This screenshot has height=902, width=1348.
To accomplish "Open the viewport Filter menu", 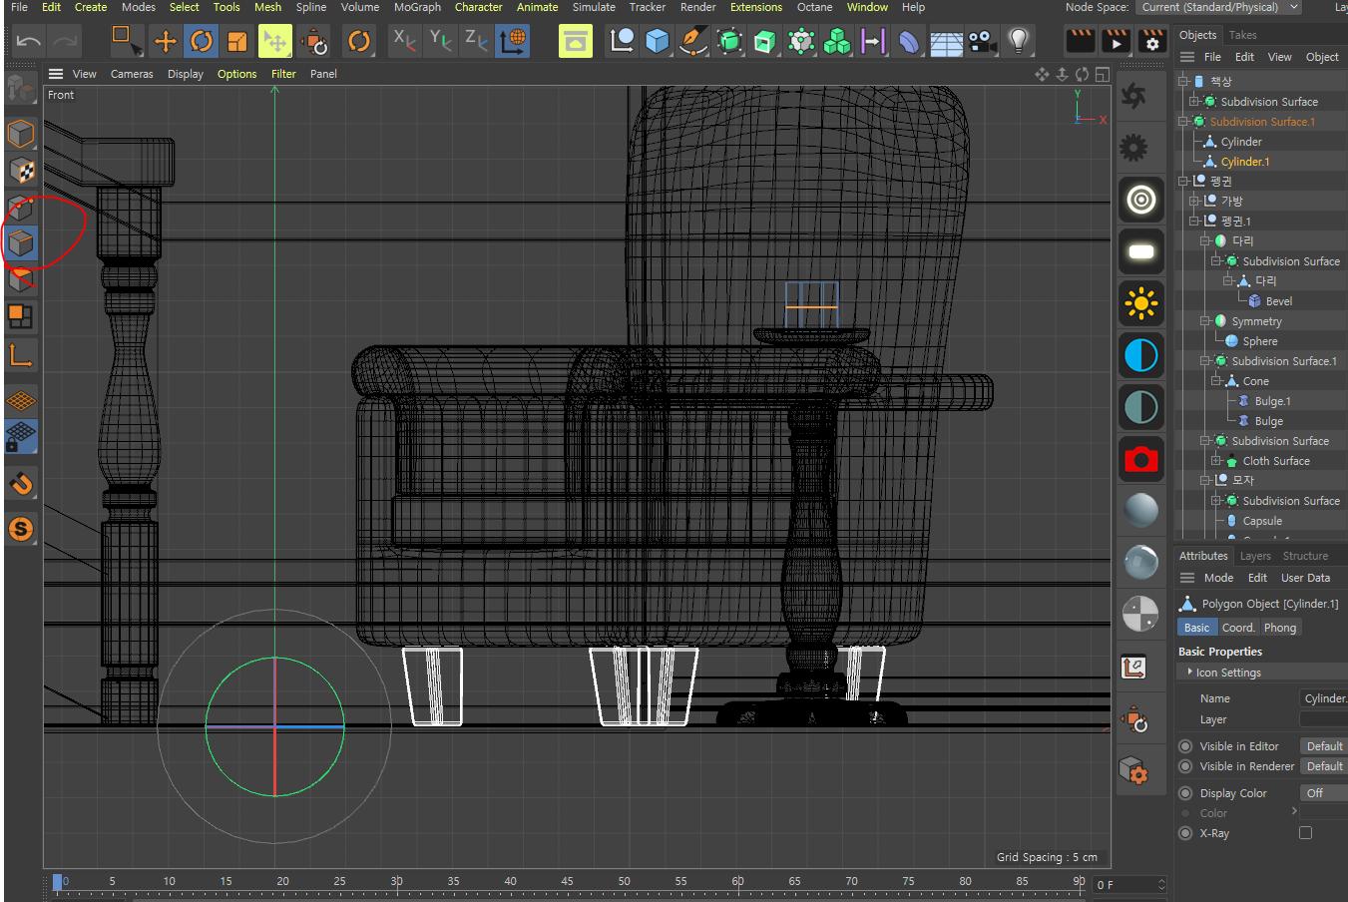I will [x=283, y=74].
